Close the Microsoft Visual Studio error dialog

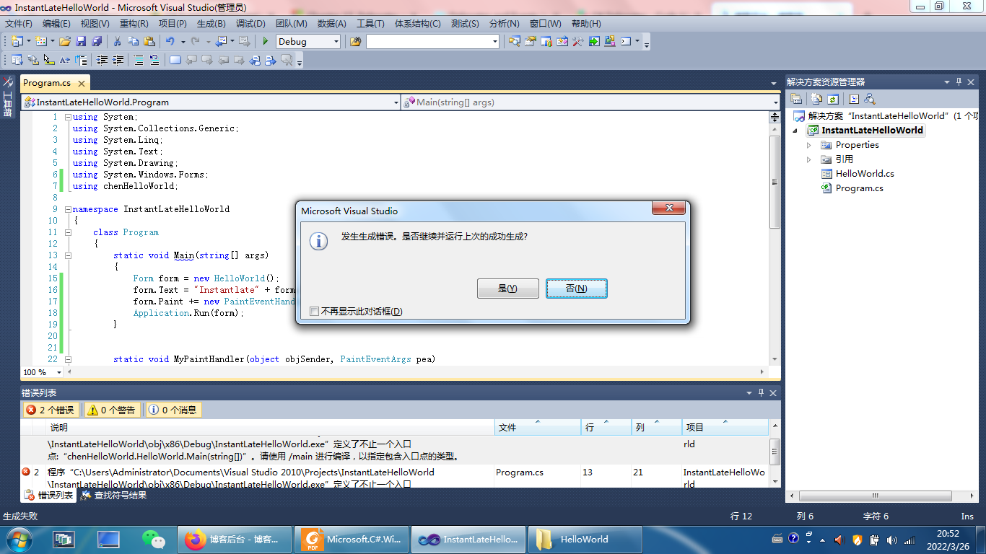click(x=668, y=208)
